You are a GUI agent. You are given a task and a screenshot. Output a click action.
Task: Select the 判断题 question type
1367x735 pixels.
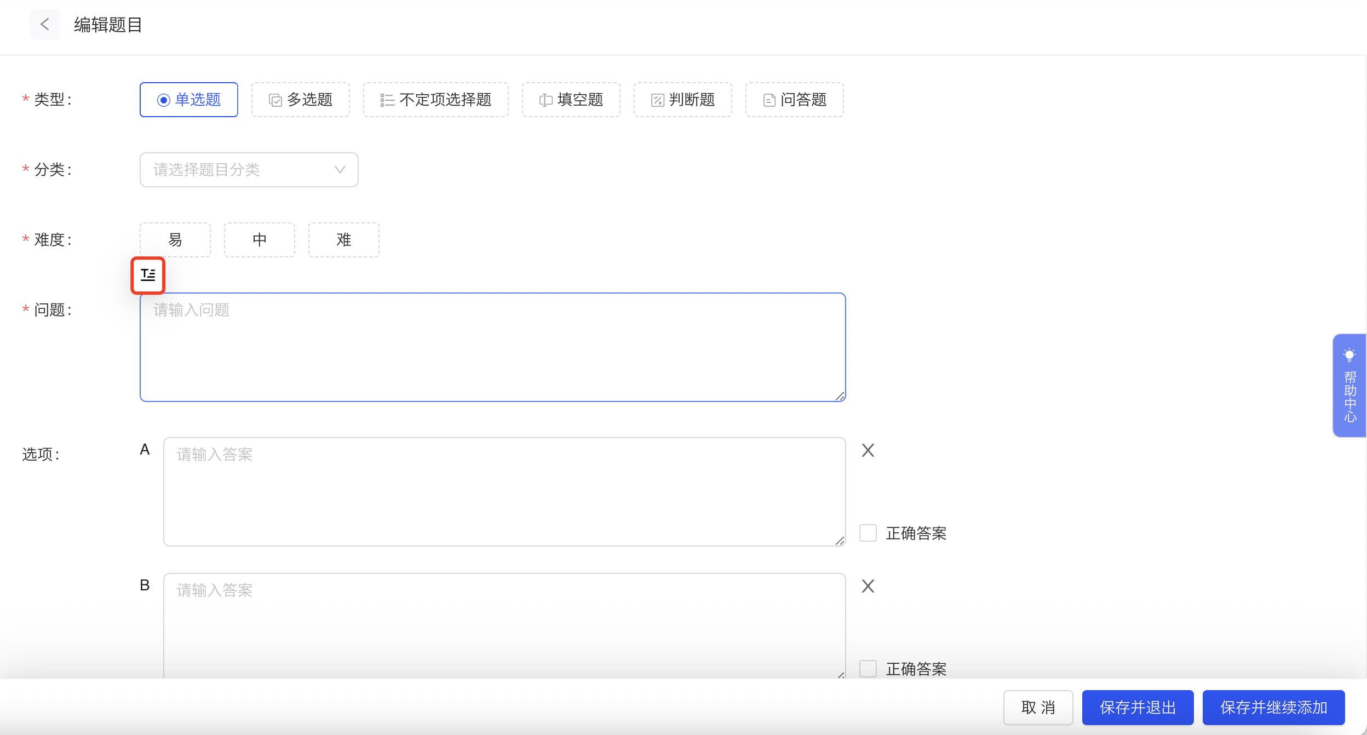coord(683,100)
